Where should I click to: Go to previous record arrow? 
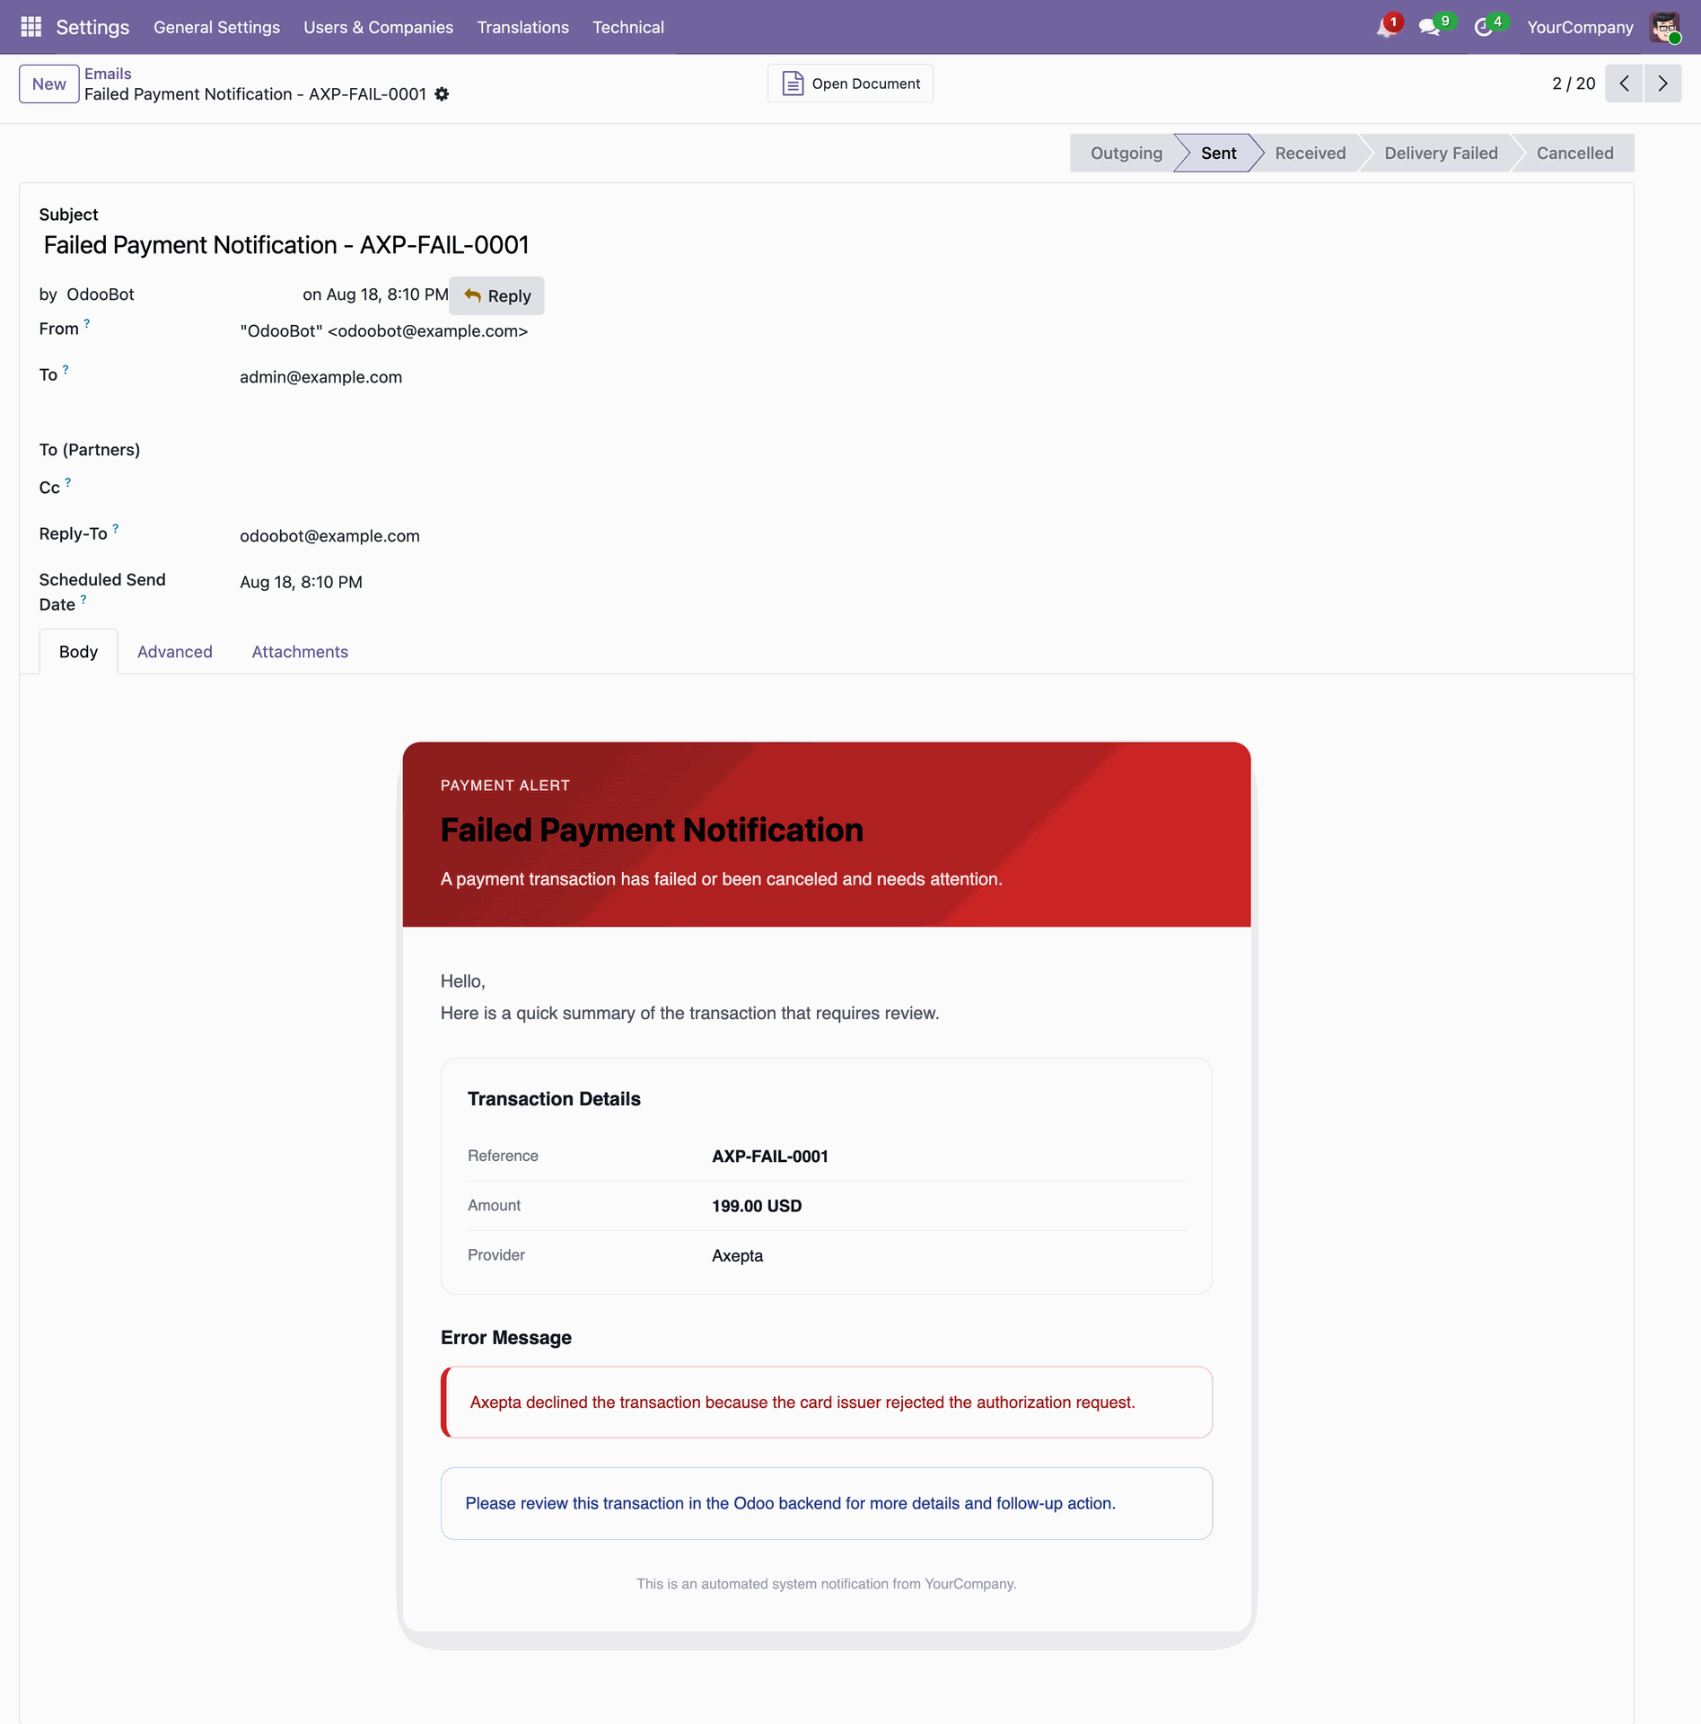point(1624,84)
